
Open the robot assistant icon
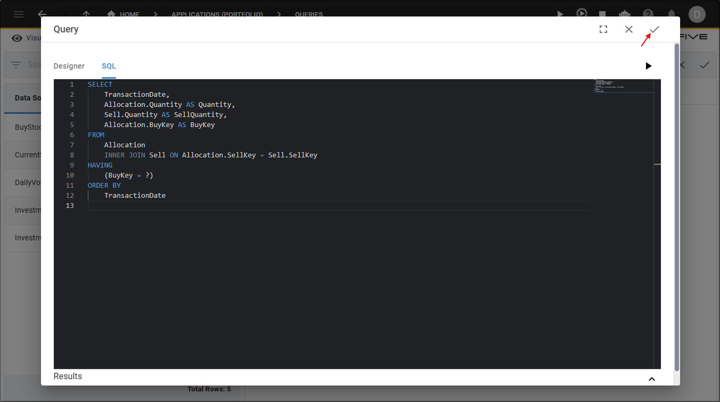tap(626, 14)
